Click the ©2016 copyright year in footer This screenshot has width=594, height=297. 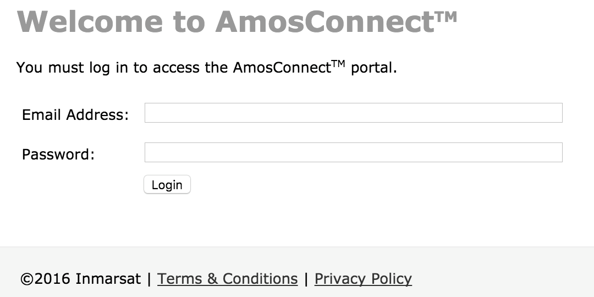click(45, 279)
